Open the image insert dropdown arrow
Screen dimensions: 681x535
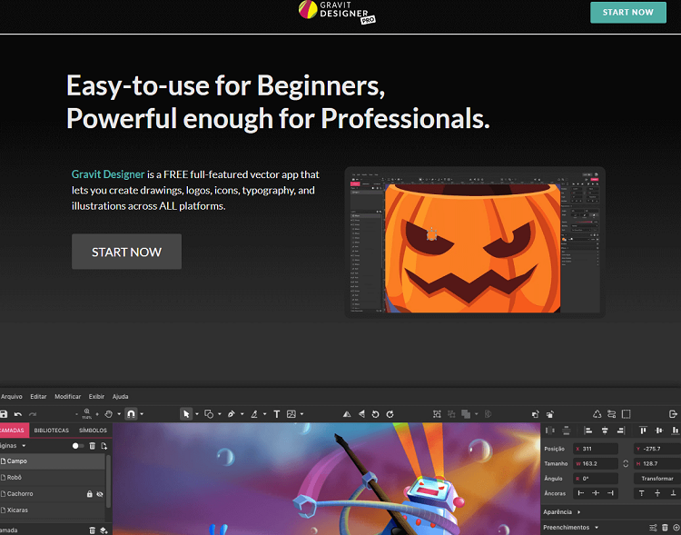pyautogui.click(x=301, y=414)
